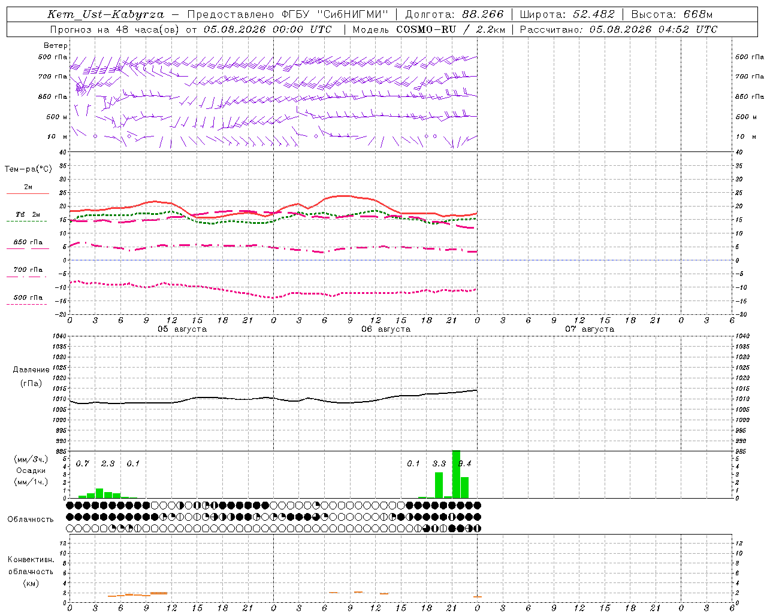Click the Высота 668м header field

pos(672,14)
